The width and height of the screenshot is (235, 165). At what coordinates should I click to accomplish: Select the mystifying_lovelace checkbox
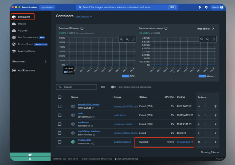pos(60,133)
